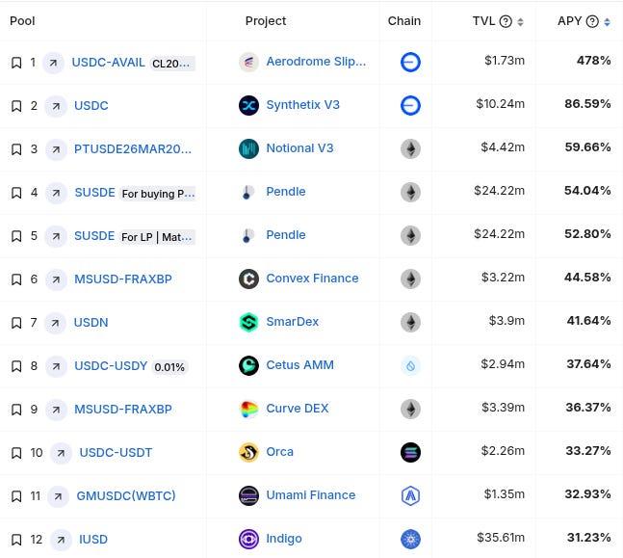This screenshot has height=558, width=623.
Task: Click the Arbitrum chain icon for Umami Finance
Action: (x=410, y=495)
